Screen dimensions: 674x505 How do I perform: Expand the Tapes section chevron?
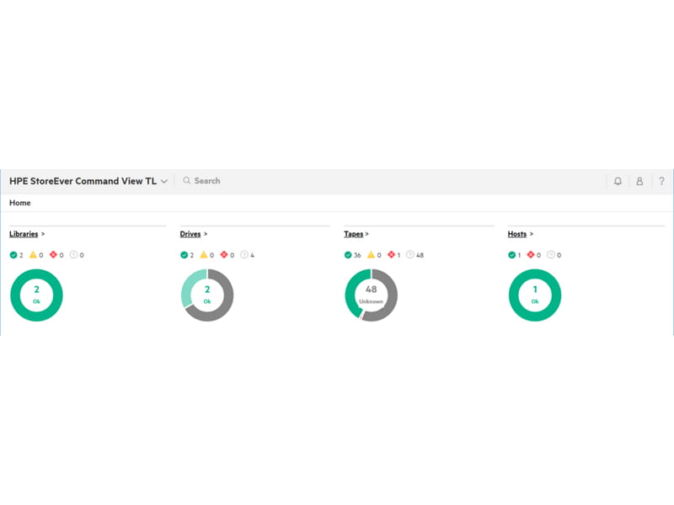tap(366, 234)
